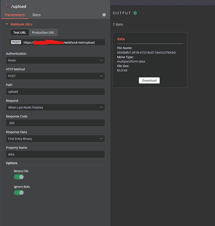This screenshot has width=215, height=226.
Task: Click the Path input field
Action: click(x=55, y=92)
